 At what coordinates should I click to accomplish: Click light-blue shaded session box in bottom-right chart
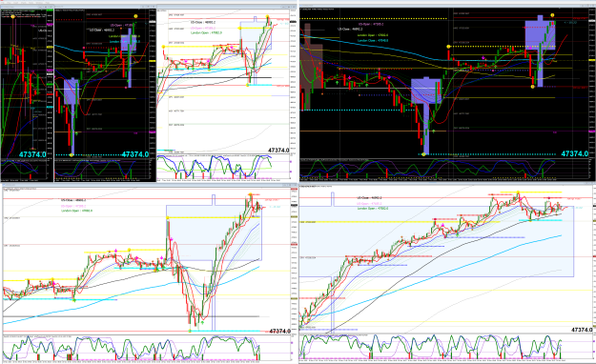click(x=437, y=241)
